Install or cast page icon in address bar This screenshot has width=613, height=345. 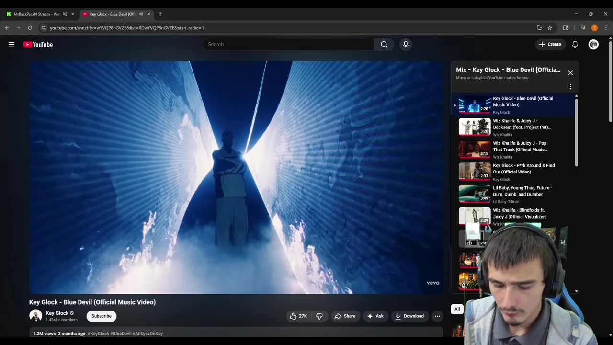pos(539,28)
